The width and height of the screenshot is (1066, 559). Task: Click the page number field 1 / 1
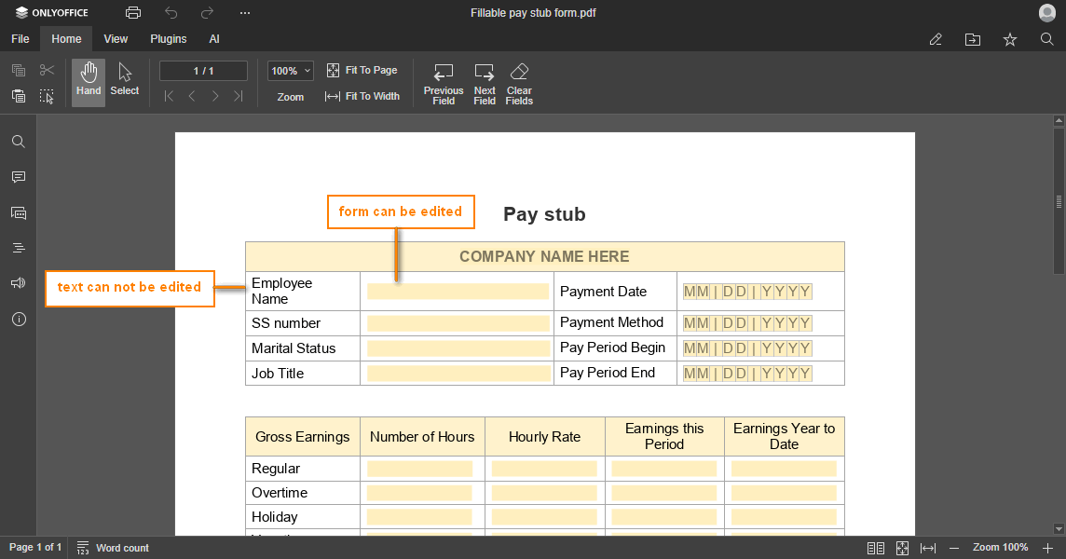coord(203,71)
